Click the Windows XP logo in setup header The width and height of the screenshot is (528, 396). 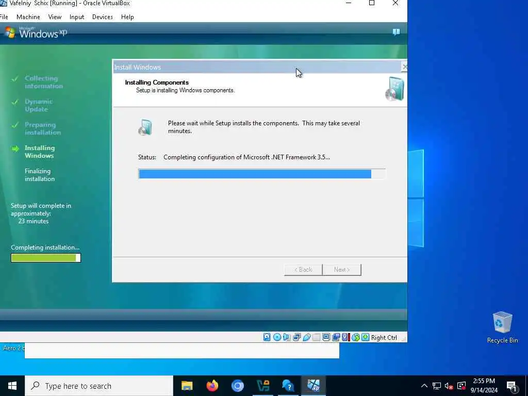pyautogui.click(x=36, y=32)
